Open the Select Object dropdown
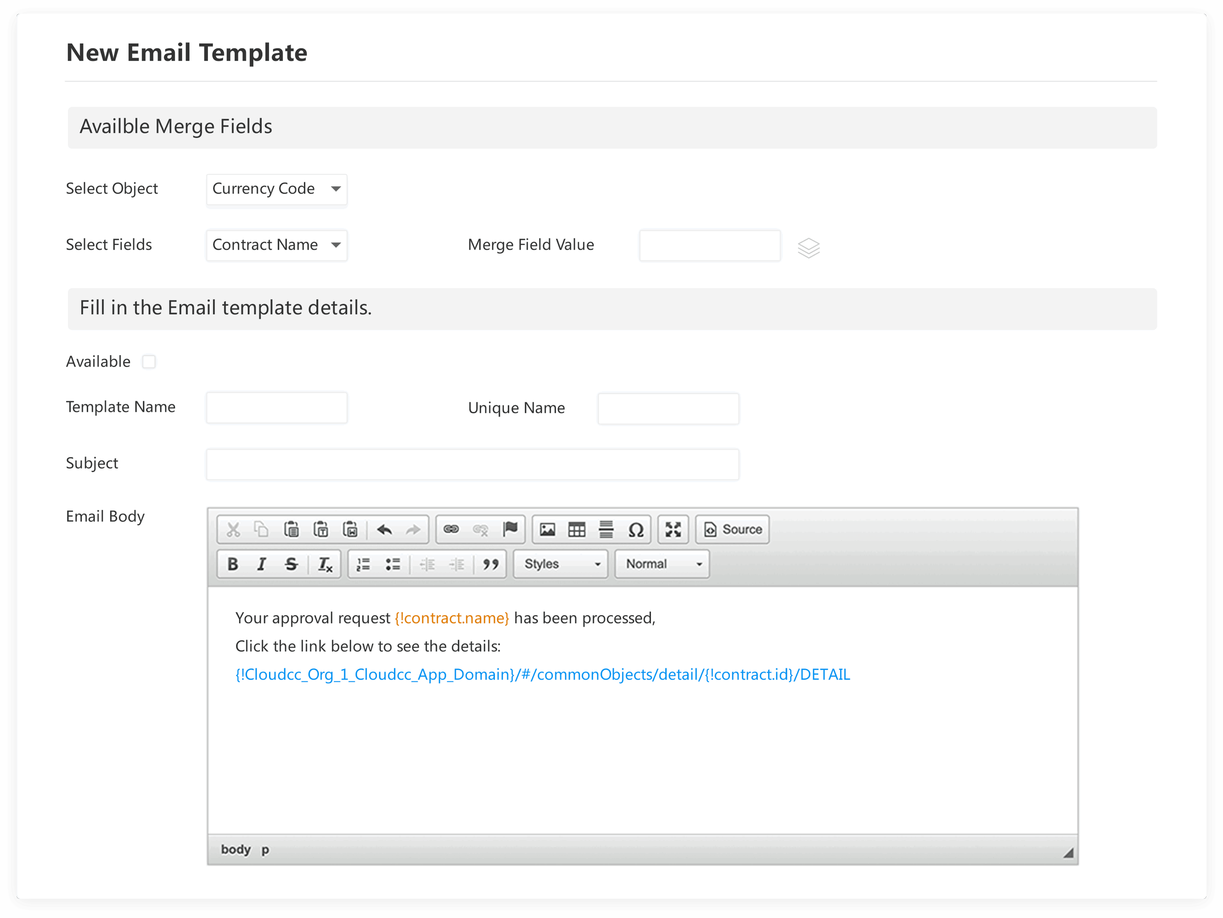The image size is (1223, 918). click(276, 189)
